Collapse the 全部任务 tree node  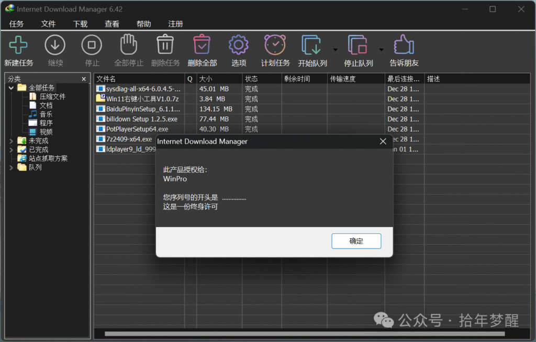point(12,88)
